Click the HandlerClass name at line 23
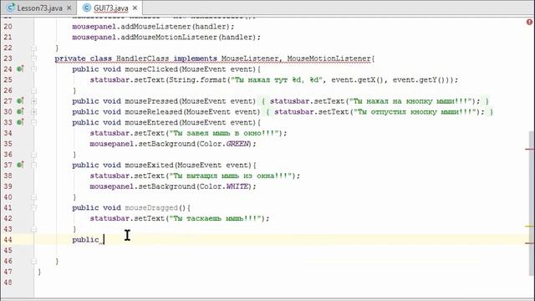This screenshot has height=301, width=535. click(142, 59)
